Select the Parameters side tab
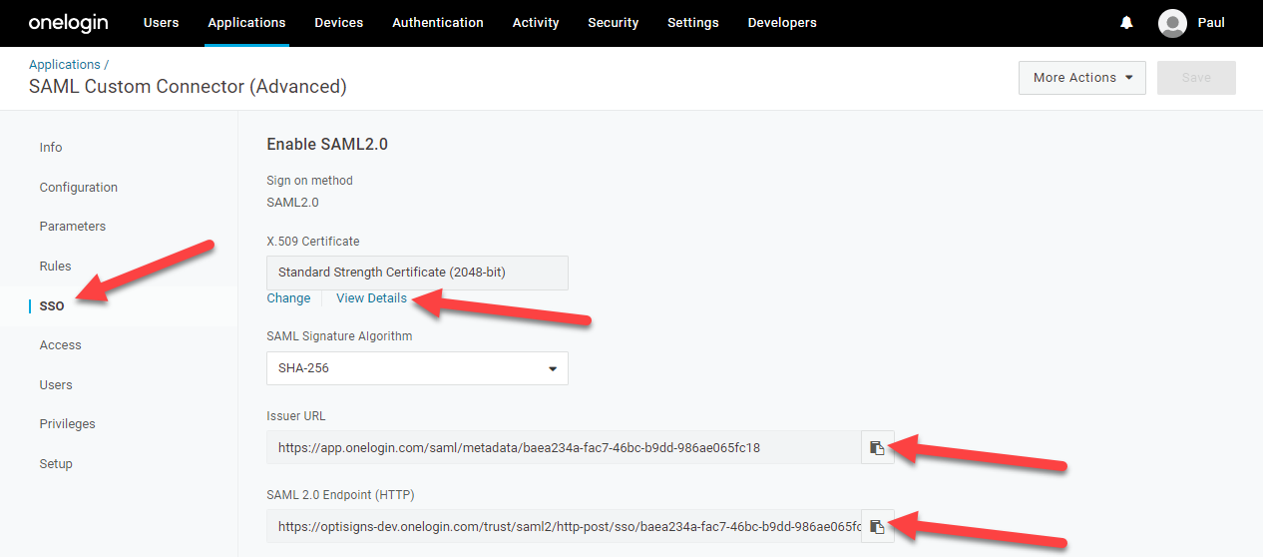This screenshot has height=557, width=1263. [73, 227]
